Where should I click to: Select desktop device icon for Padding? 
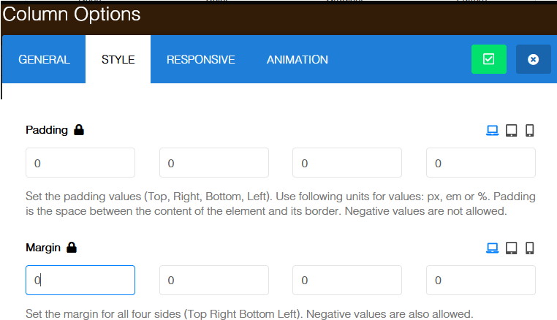493,130
